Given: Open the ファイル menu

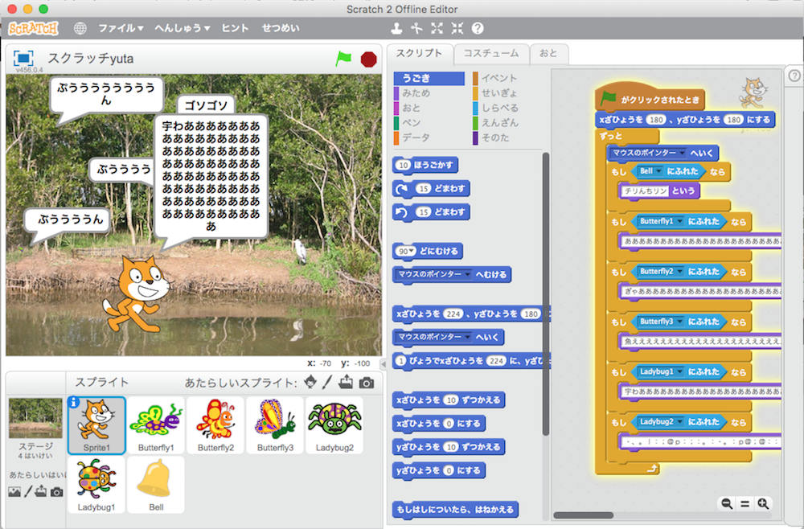Looking at the screenshot, I should pos(121,28).
